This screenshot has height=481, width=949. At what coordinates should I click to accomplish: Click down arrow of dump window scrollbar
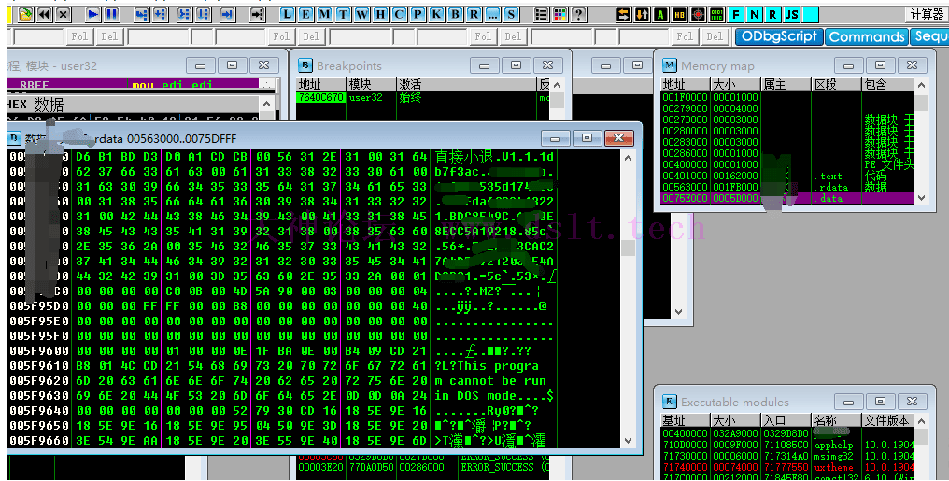tap(629, 441)
